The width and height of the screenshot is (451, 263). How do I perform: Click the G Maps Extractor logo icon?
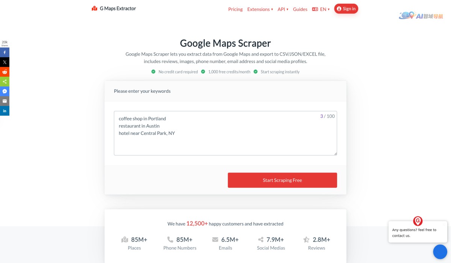pos(95,8)
